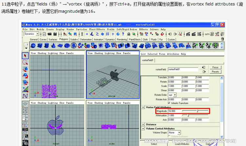Switch to the Rendering shelf tab

tap(122, 39)
